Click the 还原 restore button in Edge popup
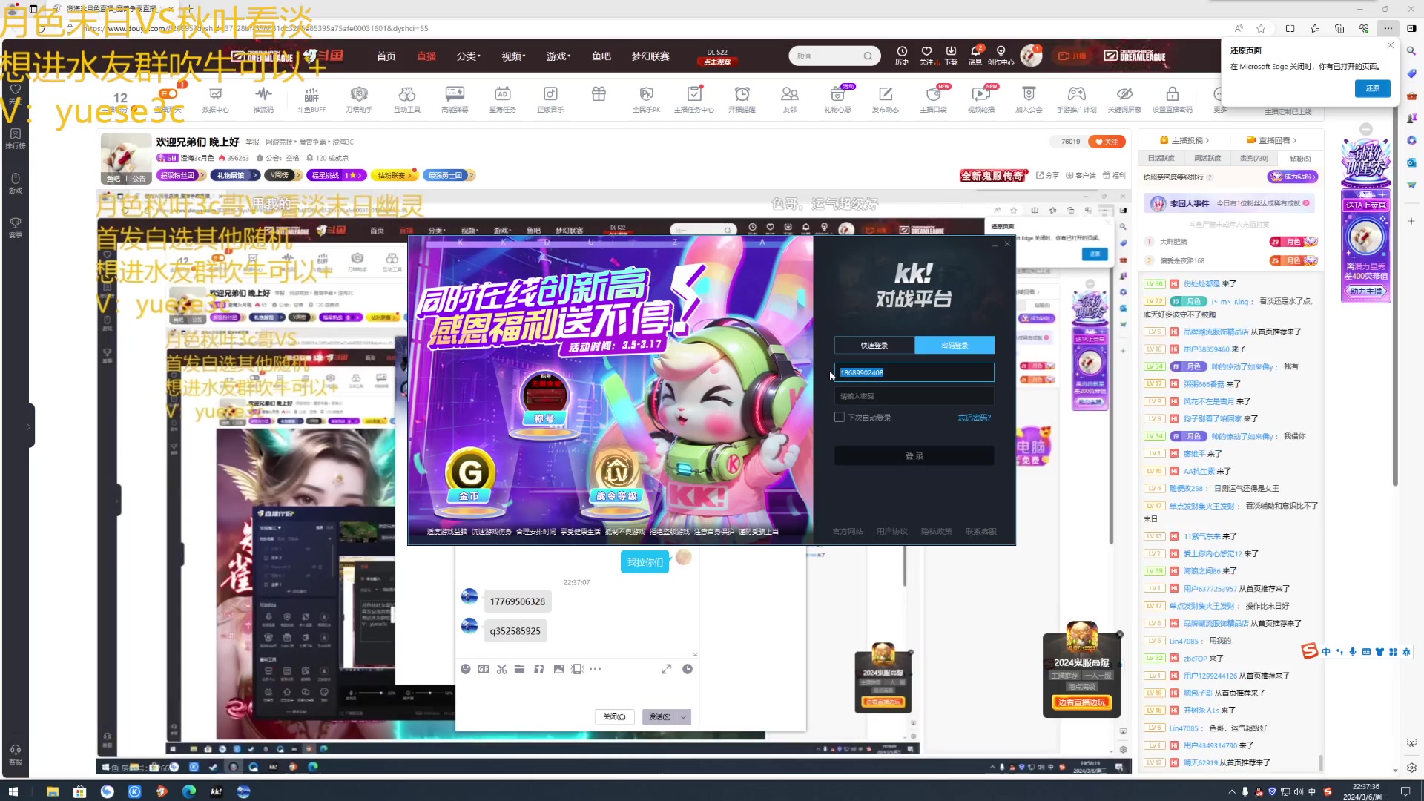This screenshot has width=1424, height=801. point(1373,88)
